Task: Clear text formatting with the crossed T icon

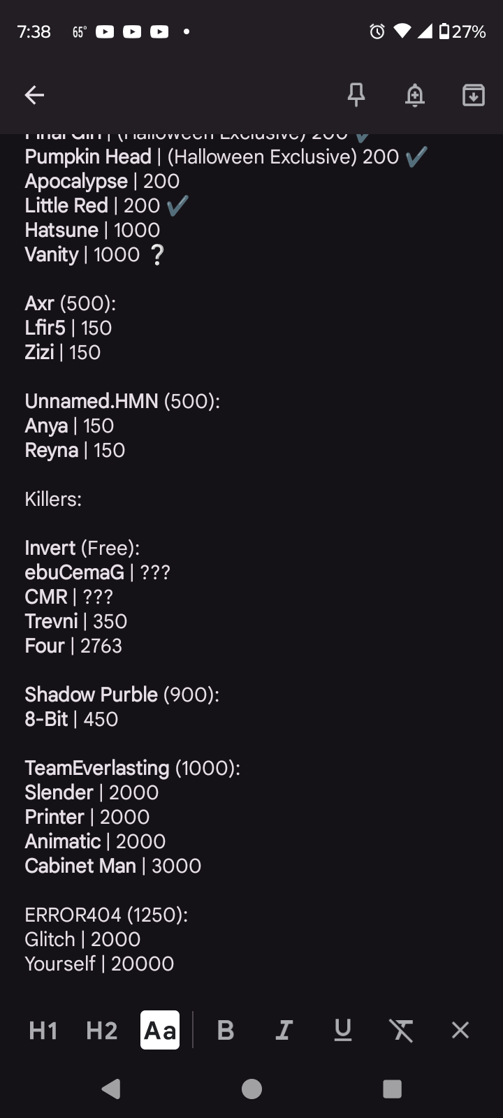Action: [401, 1030]
